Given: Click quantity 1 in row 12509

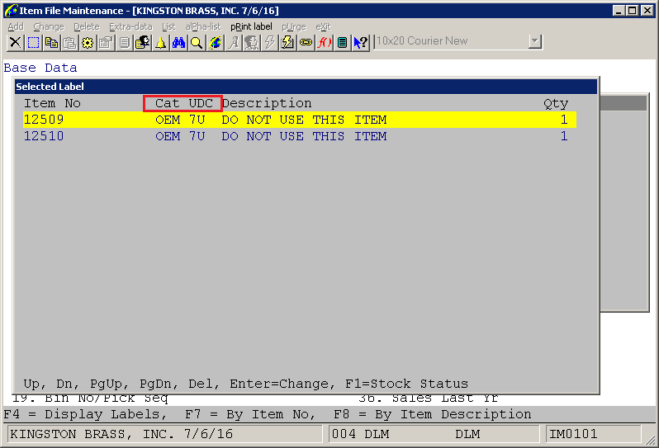Looking at the screenshot, I should pyautogui.click(x=564, y=120).
